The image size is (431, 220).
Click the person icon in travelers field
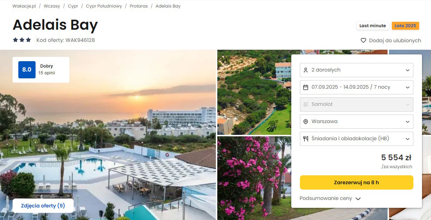[x=306, y=70]
